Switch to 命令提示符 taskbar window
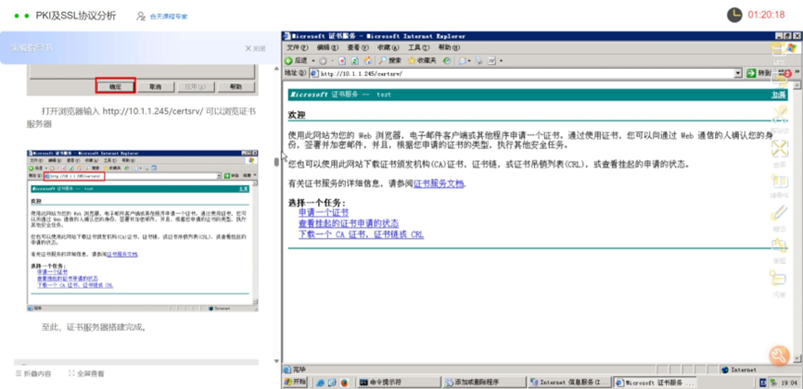Screen dimensions: 803x389 [399, 382]
